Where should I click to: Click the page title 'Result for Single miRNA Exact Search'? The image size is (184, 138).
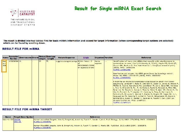point(118,9)
